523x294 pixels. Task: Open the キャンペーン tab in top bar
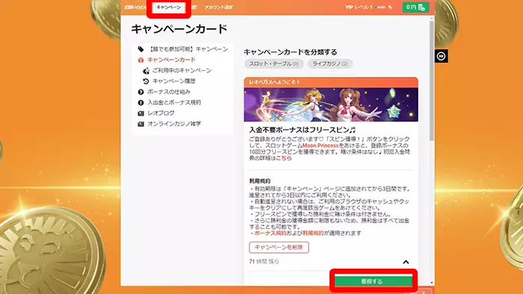point(168,7)
